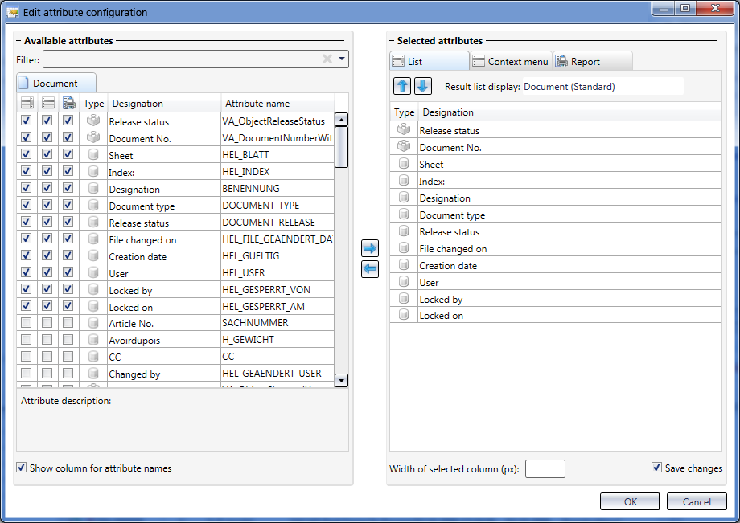Click the Context menu column header icon
Image resolution: width=740 pixels, height=523 pixels.
48,104
